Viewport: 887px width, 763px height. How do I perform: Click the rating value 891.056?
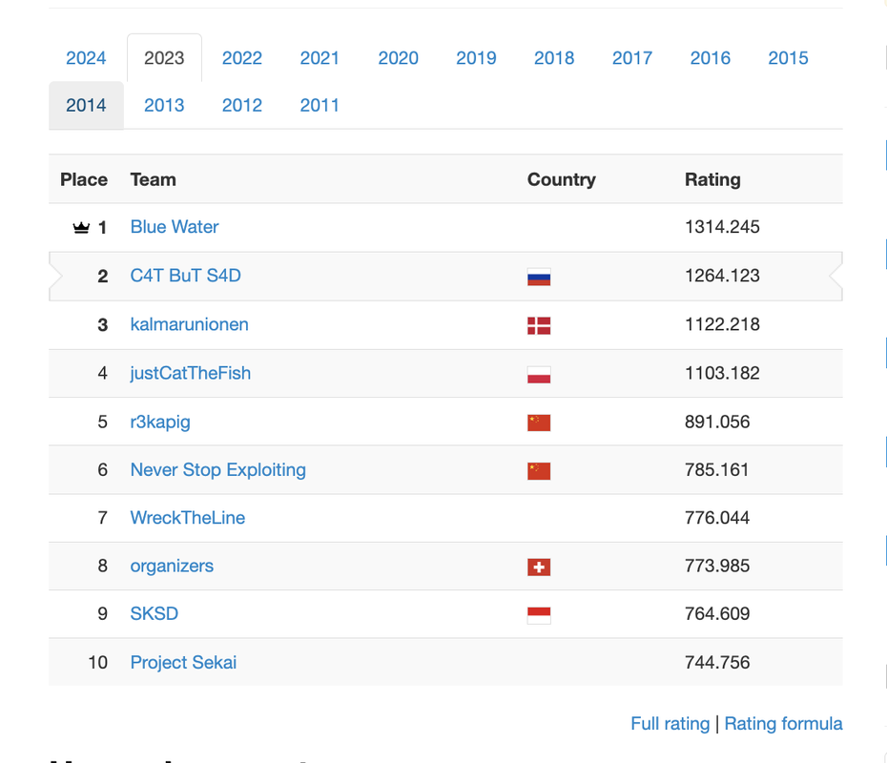point(717,422)
